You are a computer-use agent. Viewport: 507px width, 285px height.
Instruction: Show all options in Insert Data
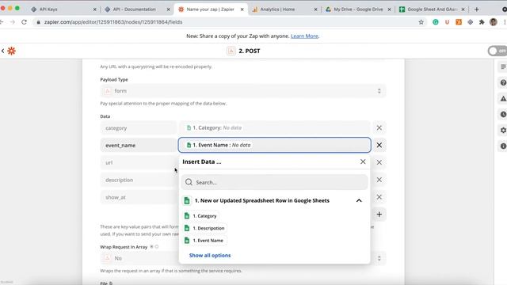point(210,255)
